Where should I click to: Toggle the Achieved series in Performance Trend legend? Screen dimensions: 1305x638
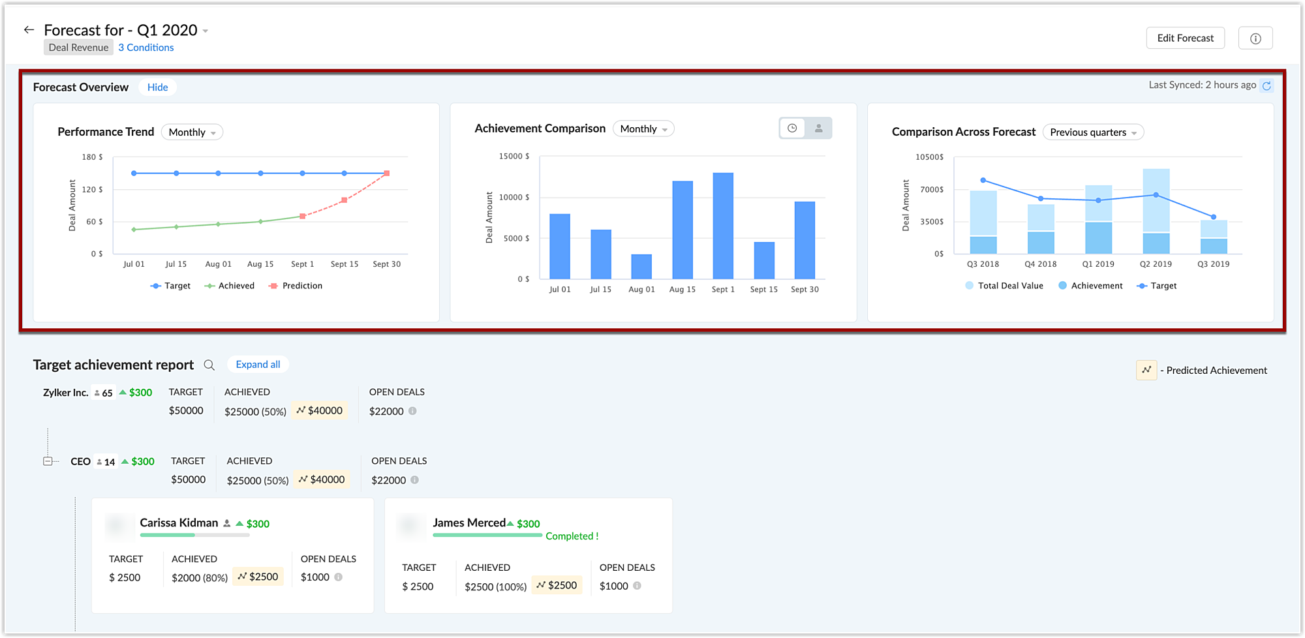pos(229,285)
